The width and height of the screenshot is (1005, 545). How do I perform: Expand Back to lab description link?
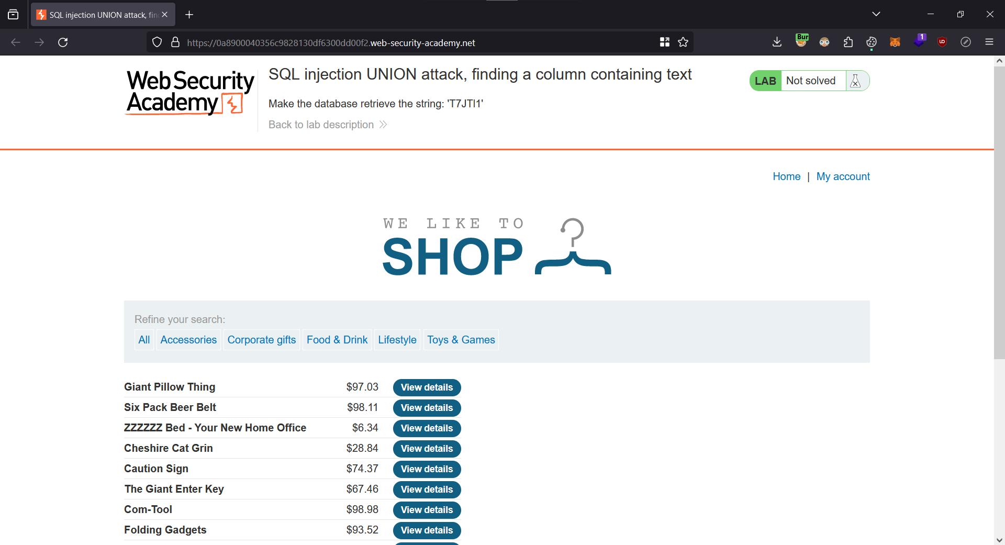(x=327, y=125)
